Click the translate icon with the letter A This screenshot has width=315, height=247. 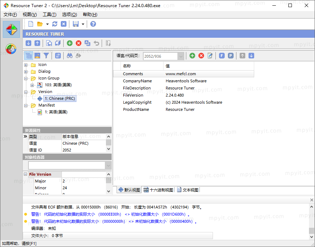pyautogui.click(x=87, y=43)
